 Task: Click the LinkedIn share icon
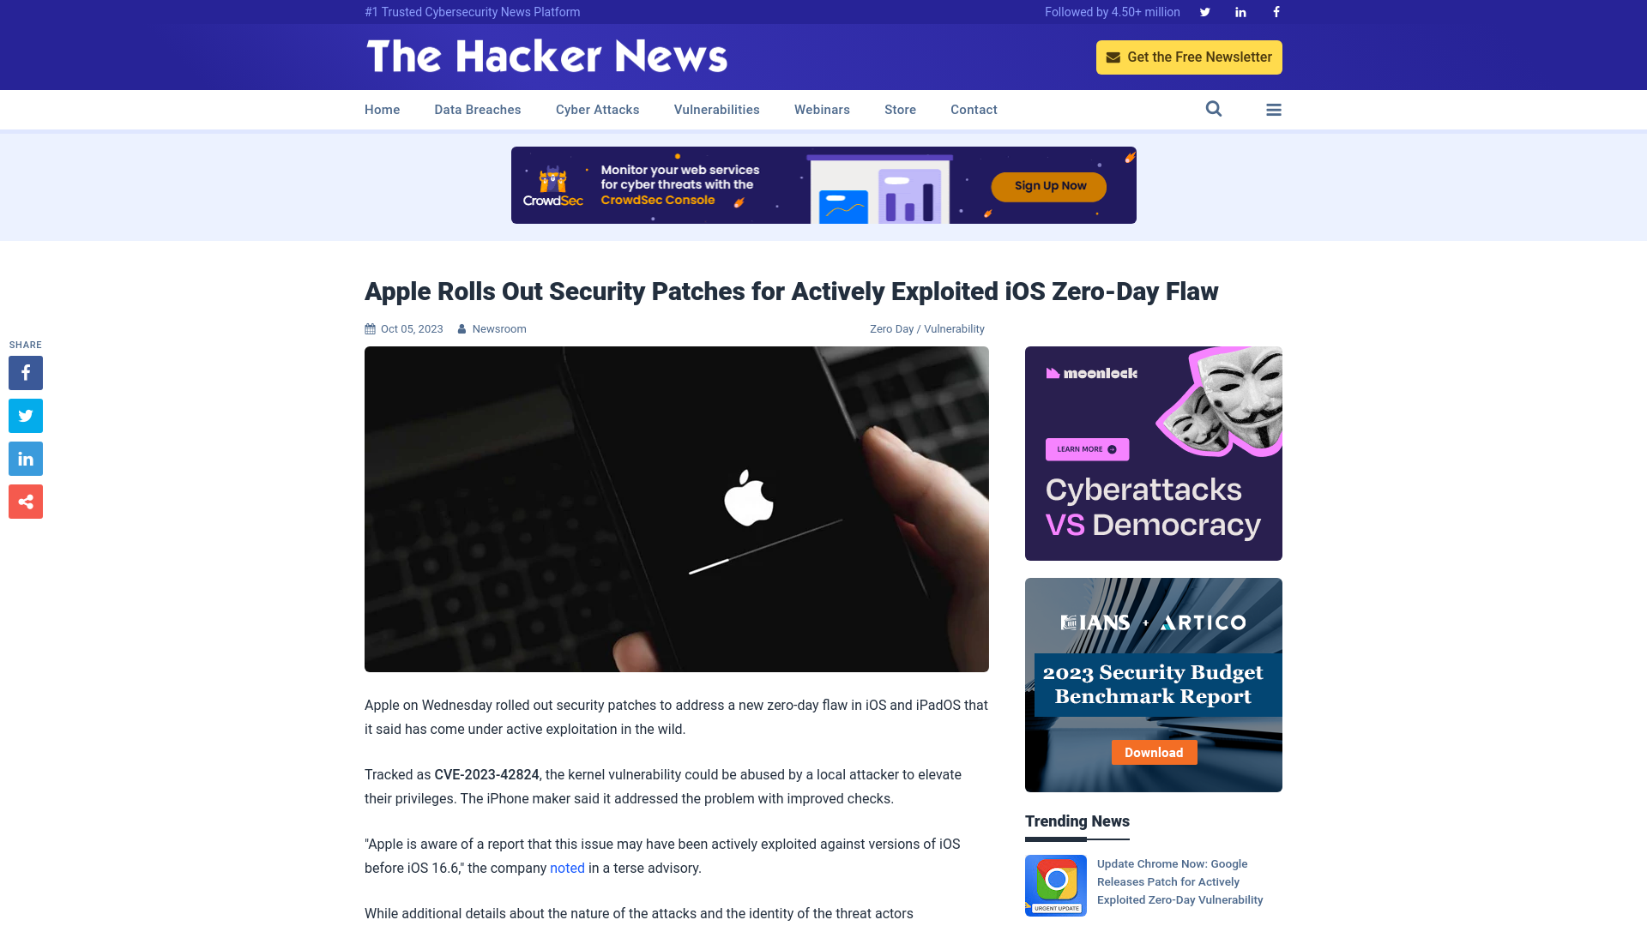(25, 458)
